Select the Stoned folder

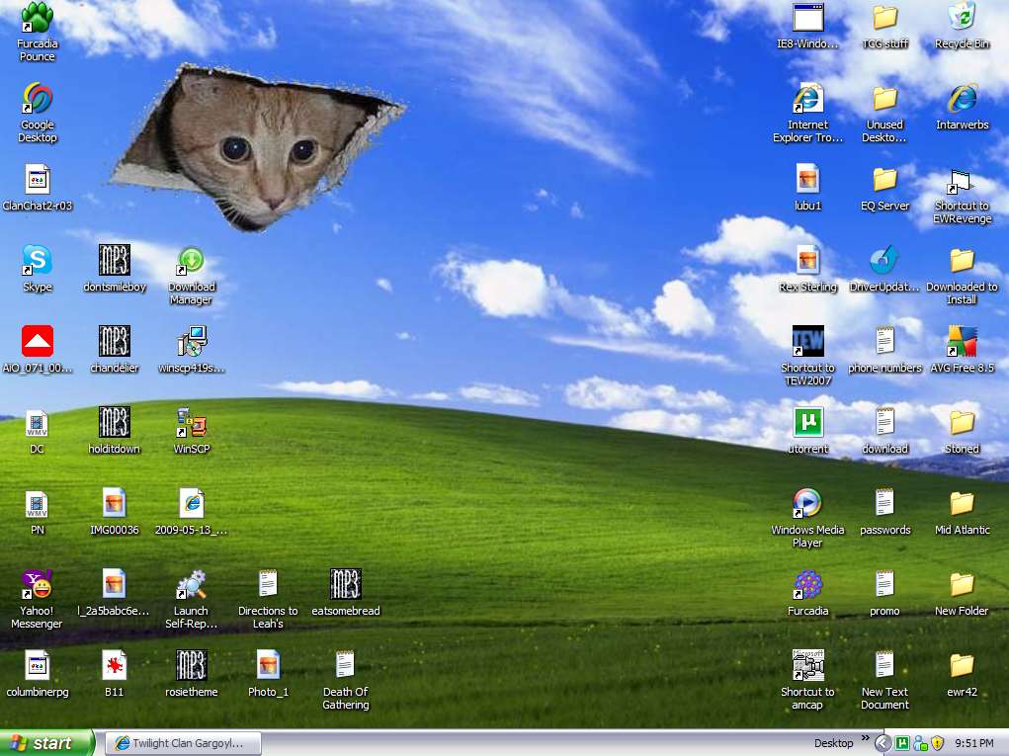coord(962,423)
